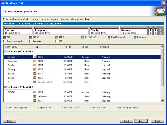Quit the DiskCopy wizard

pos(158,121)
